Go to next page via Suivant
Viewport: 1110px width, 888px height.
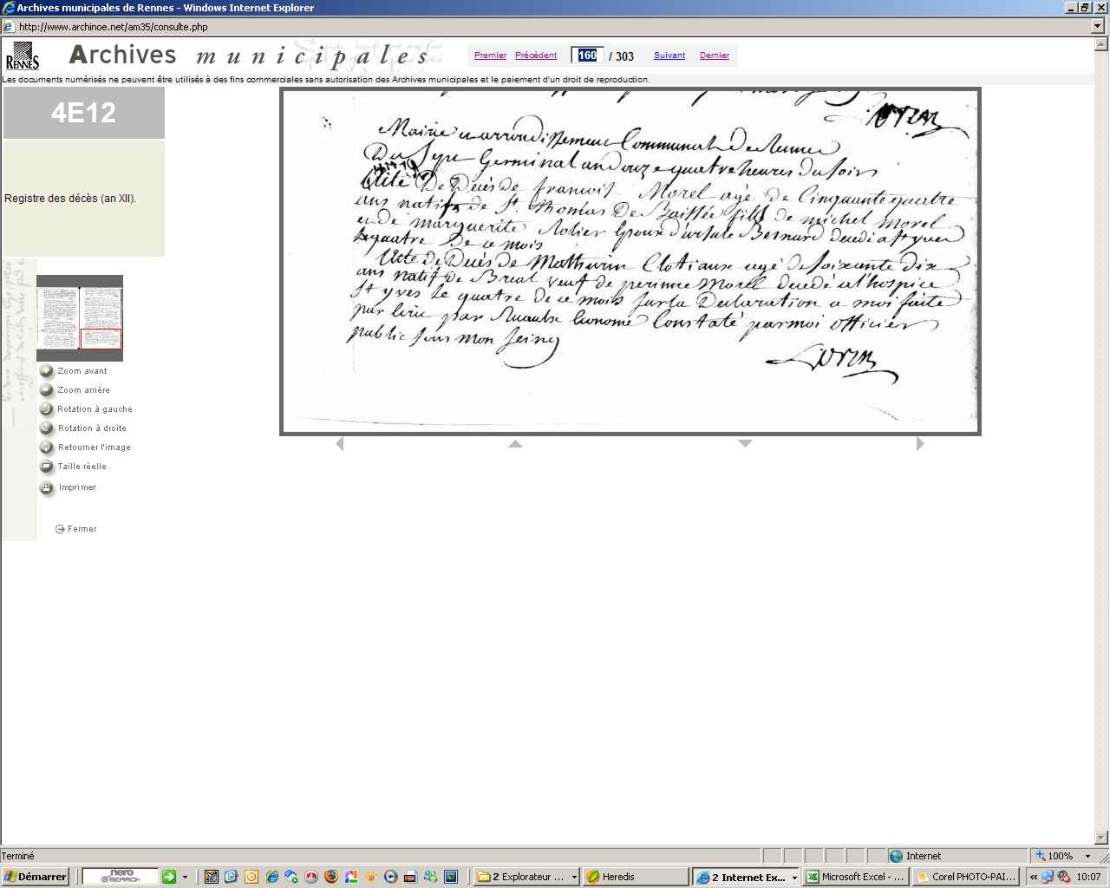[669, 55]
